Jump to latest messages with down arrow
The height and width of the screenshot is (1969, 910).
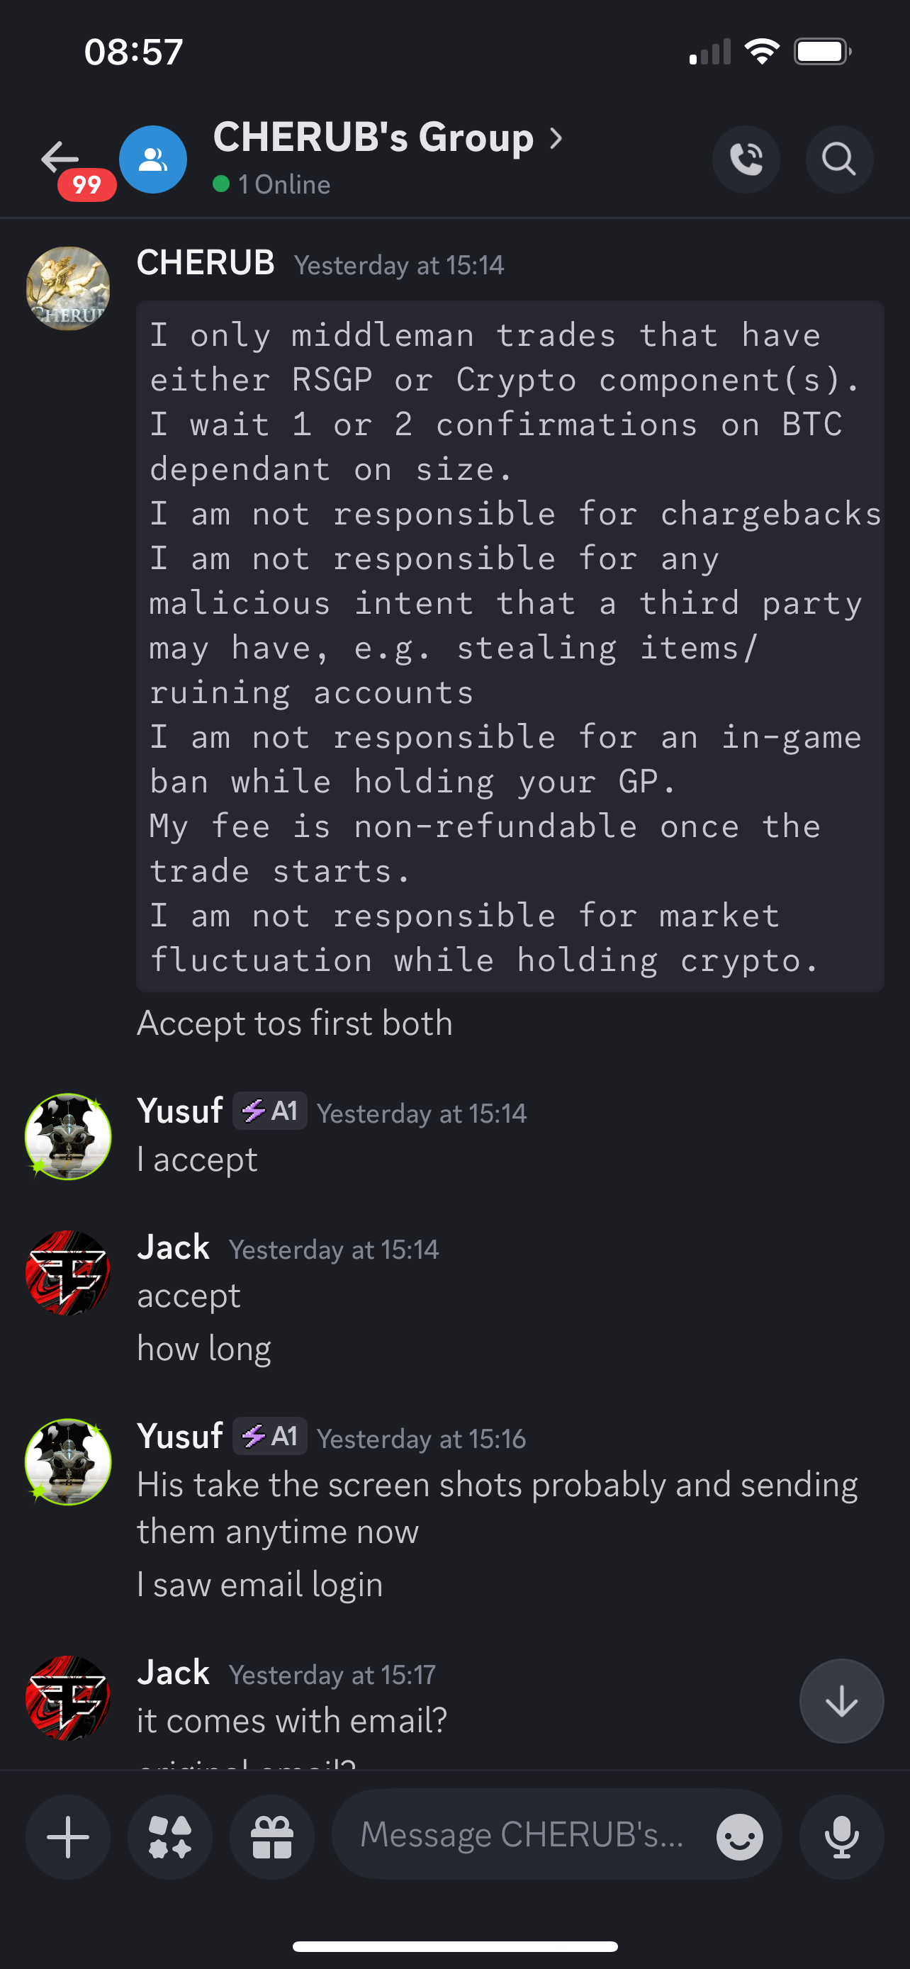point(841,1702)
